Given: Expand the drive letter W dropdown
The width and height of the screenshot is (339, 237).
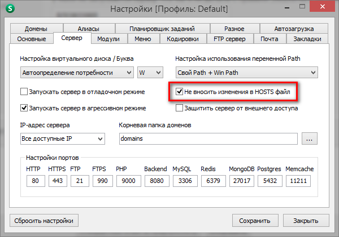Looking at the screenshot, I should coord(150,72).
